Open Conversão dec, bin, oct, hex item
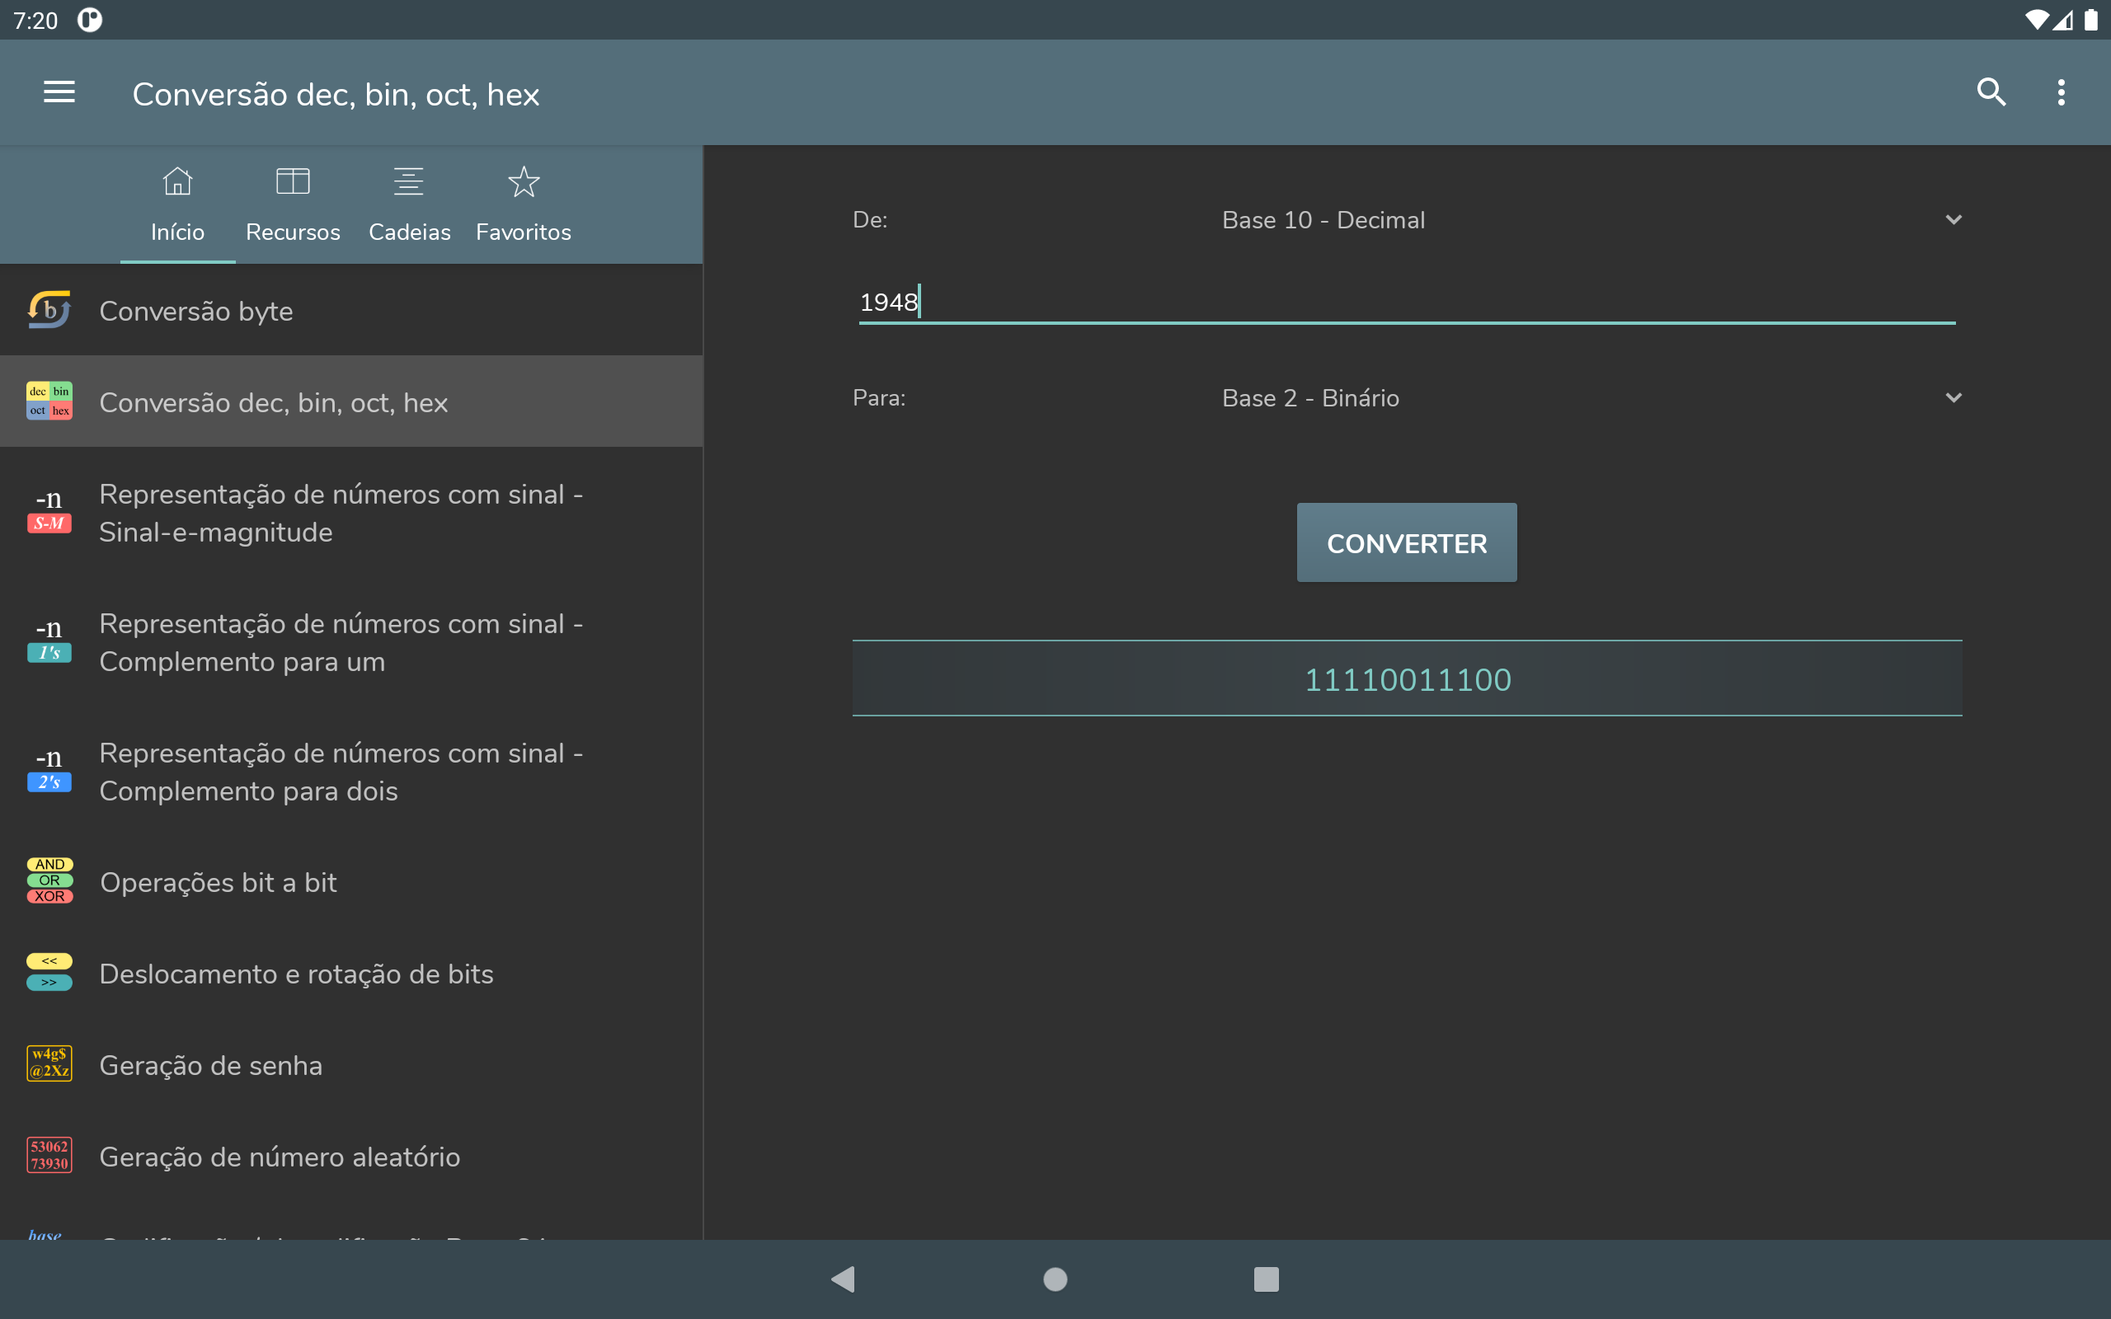 tap(351, 401)
